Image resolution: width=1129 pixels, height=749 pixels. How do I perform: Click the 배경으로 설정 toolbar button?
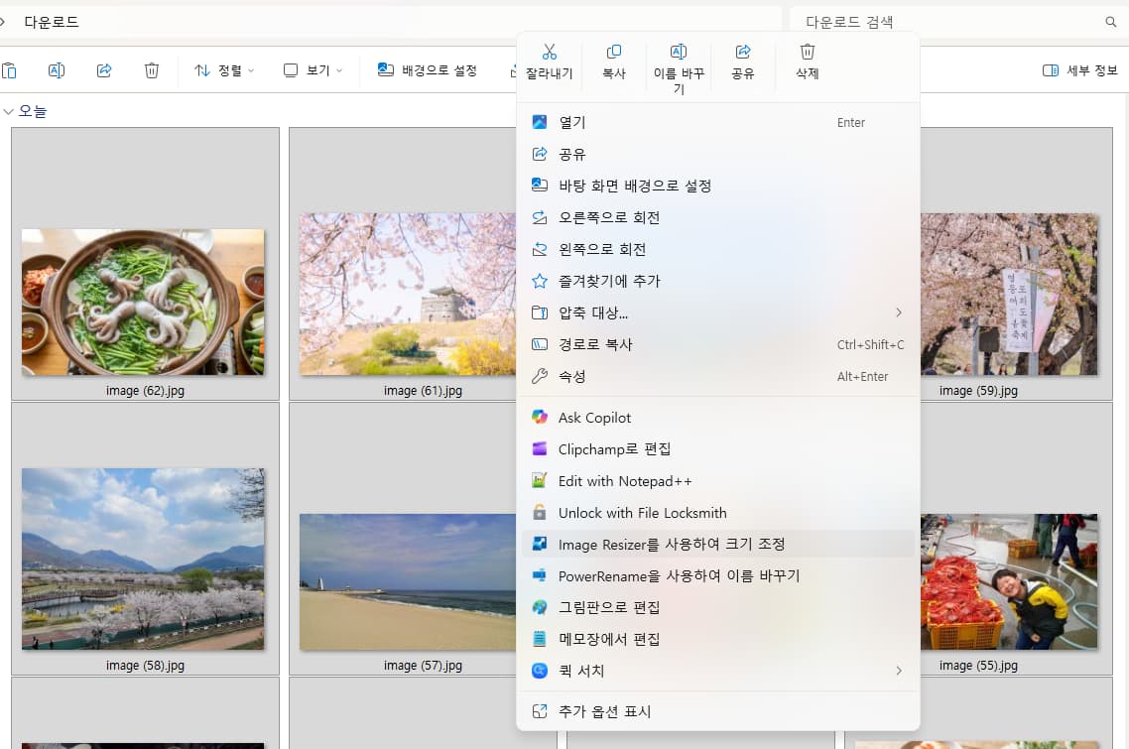[x=428, y=70]
